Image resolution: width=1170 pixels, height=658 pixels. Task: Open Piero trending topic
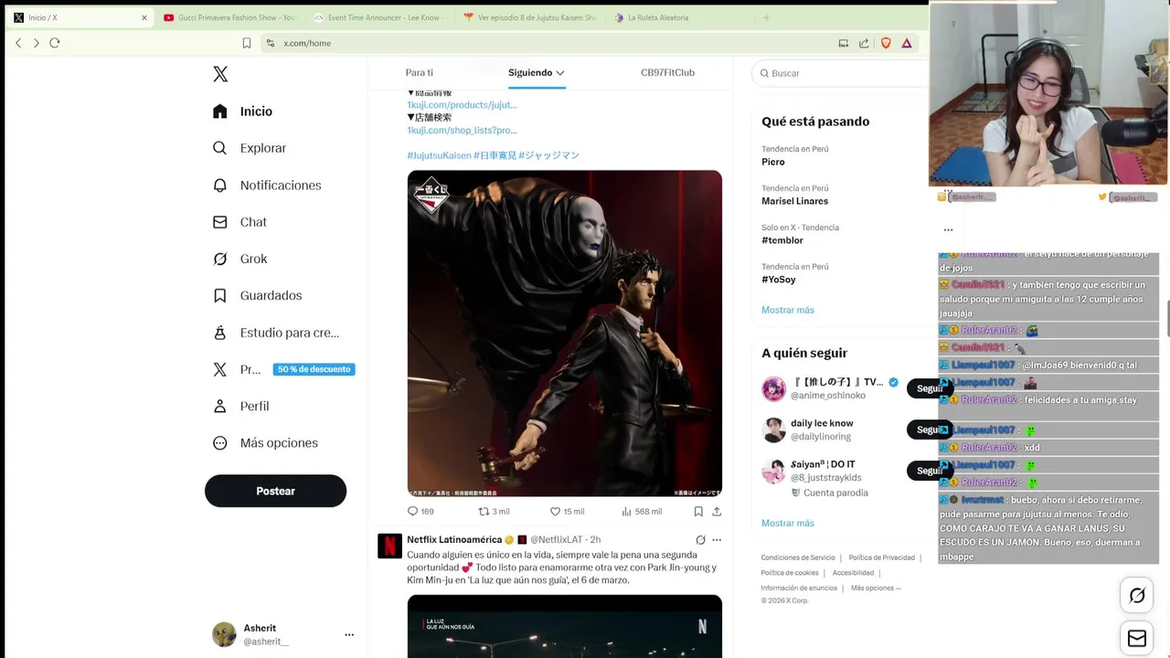pos(773,162)
